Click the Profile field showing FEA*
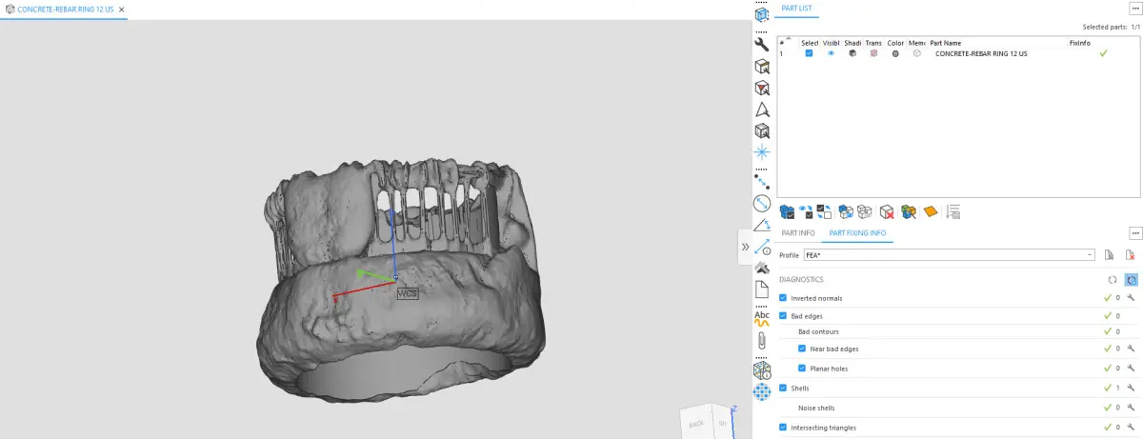 (x=950, y=255)
